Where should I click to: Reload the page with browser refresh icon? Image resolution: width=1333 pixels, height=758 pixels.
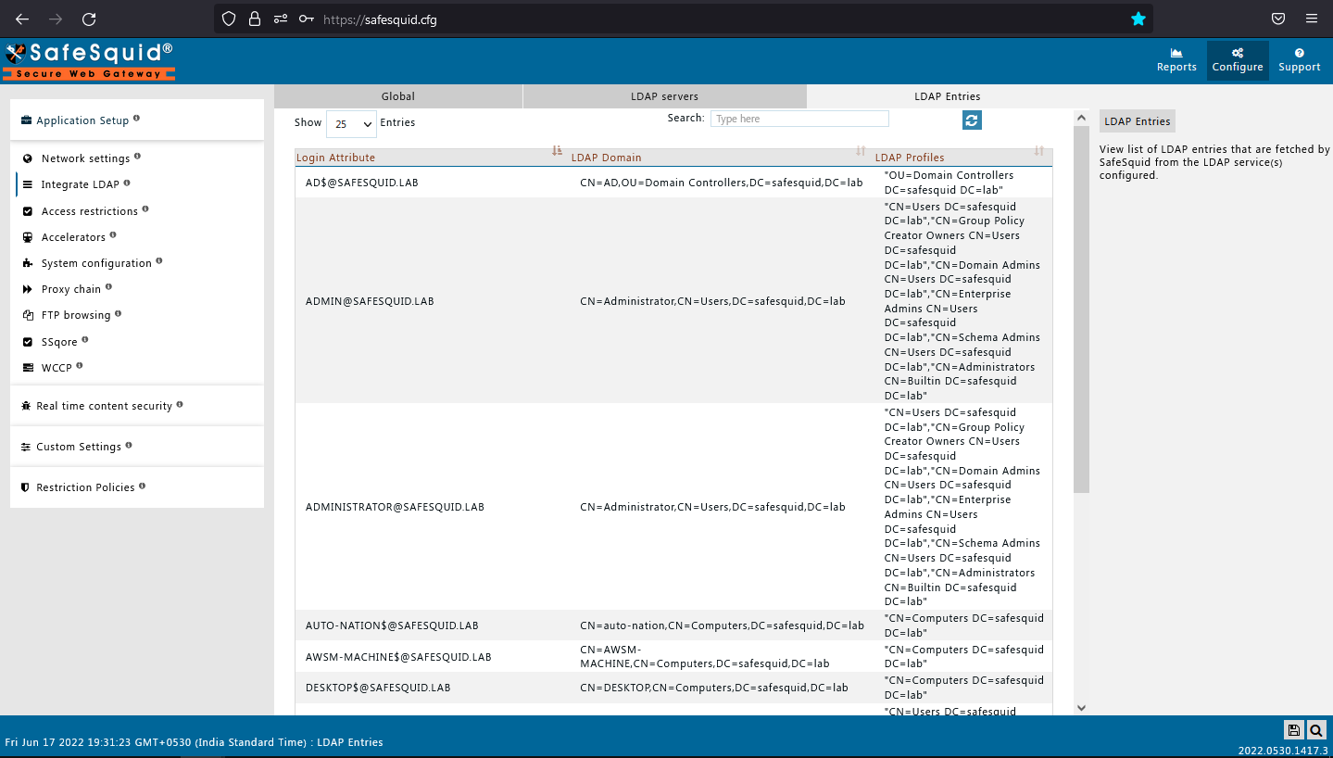pos(89,19)
